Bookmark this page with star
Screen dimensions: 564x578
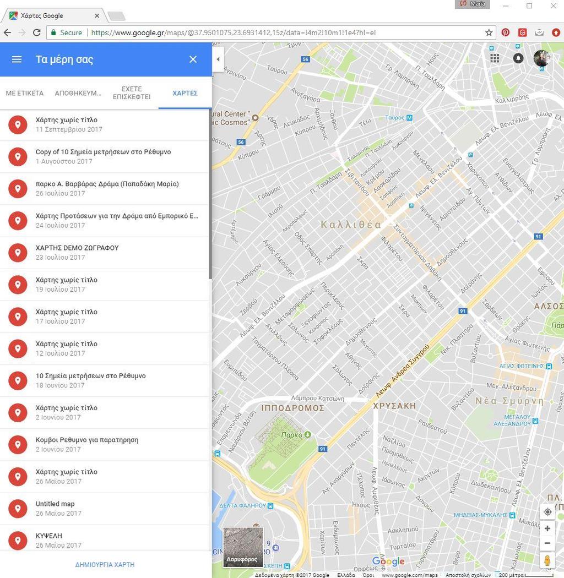[x=489, y=32]
